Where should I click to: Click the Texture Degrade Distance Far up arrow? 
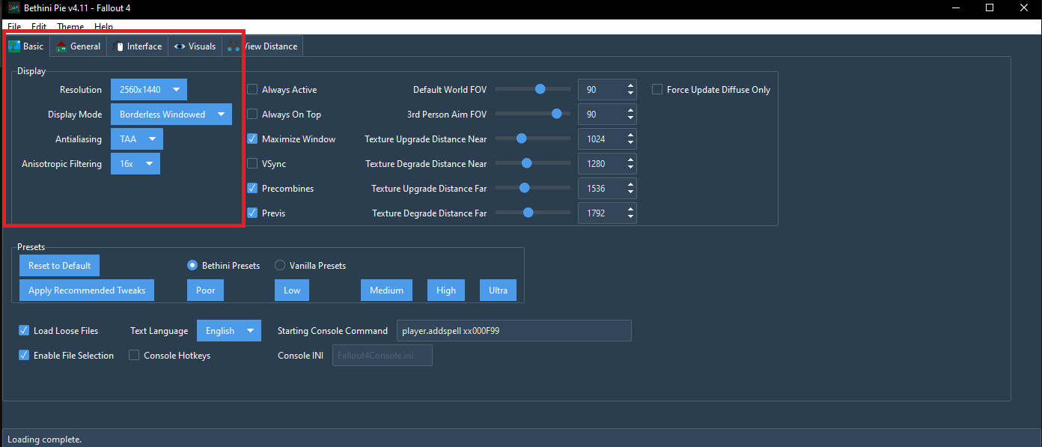click(x=630, y=208)
